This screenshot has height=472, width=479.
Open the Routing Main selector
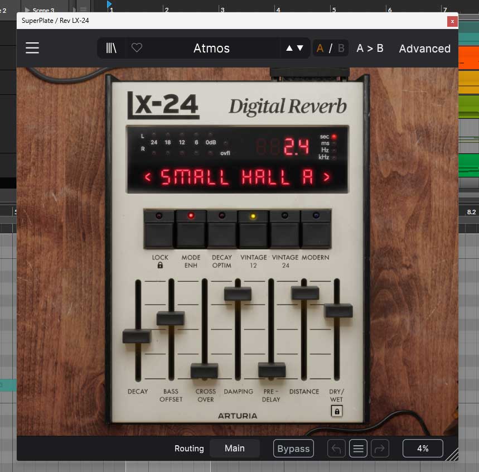235,449
